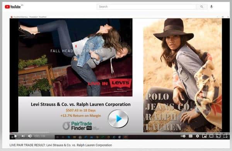The image size is (232, 151).
Task: Click the YouTube logo
Action: pyautogui.click(x=13, y=7)
